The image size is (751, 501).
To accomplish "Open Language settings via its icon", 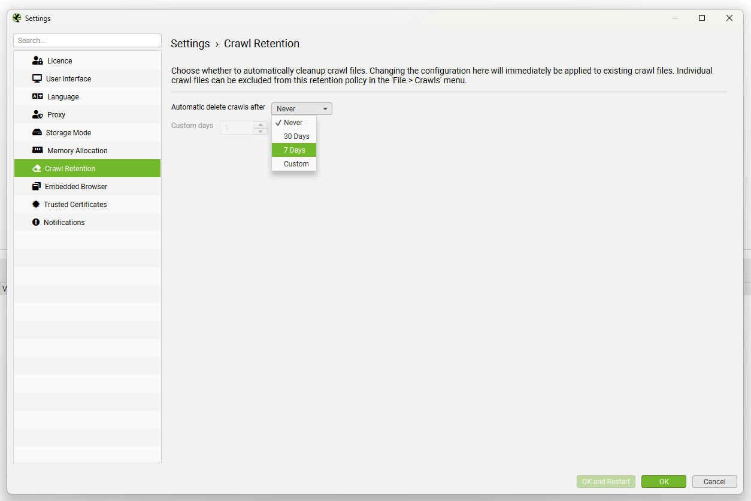I will pos(37,96).
